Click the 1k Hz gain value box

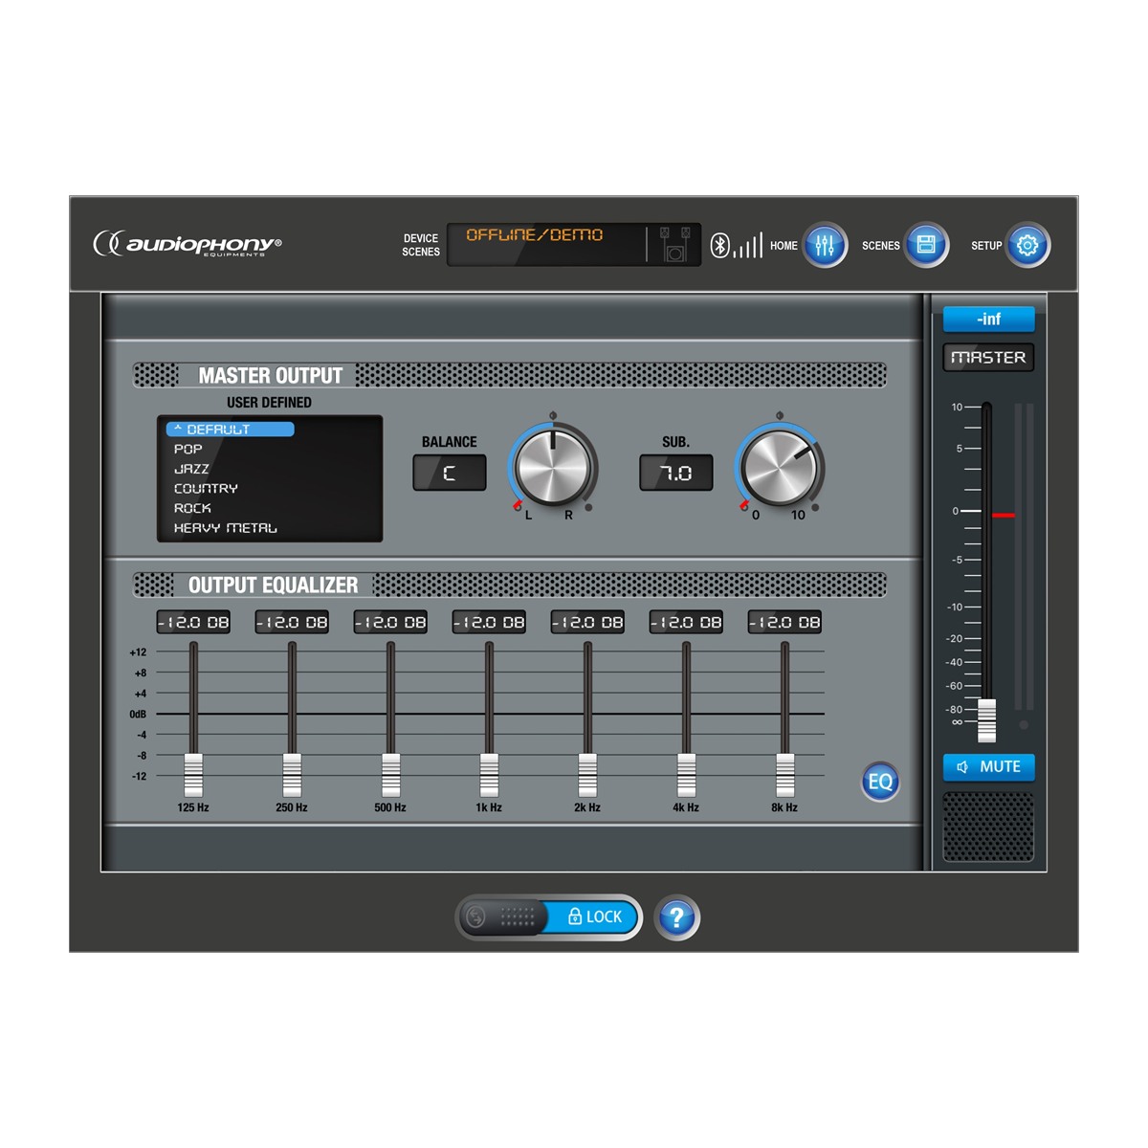coord(489,622)
